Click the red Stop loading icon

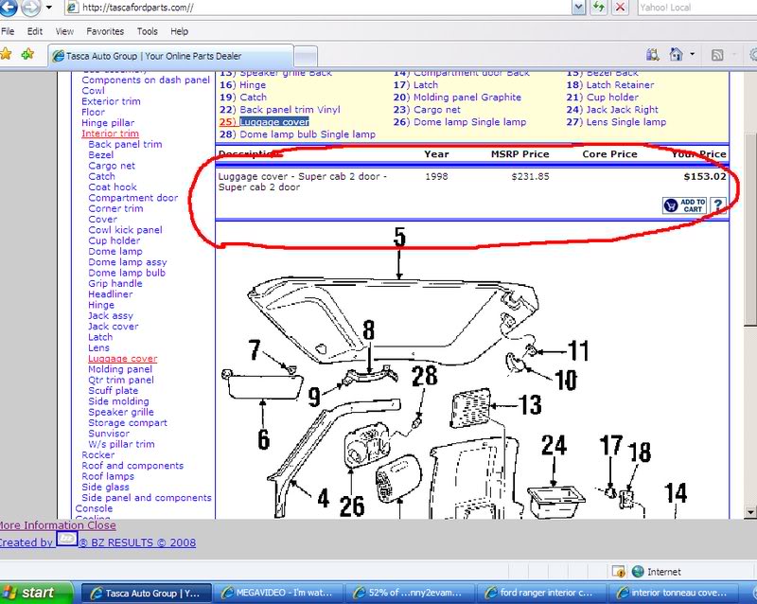pos(620,7)
